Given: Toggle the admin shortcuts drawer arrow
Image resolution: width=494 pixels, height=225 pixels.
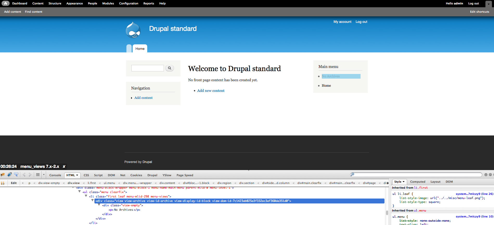Looking at the screenshot, I should (488, 4).
